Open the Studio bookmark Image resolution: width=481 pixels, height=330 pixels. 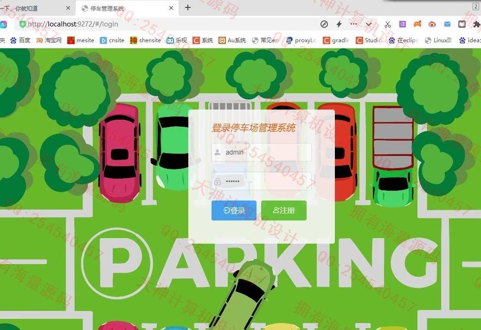[x=369, y=40]
